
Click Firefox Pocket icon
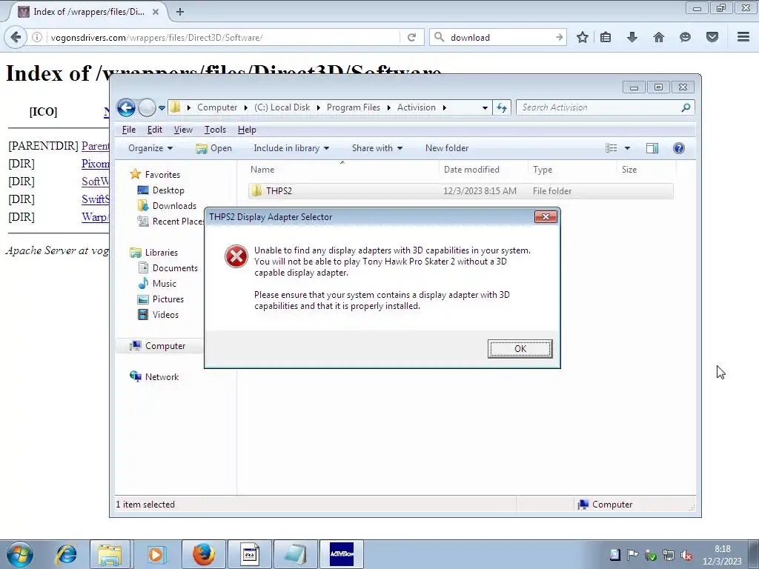coord(712,37)
